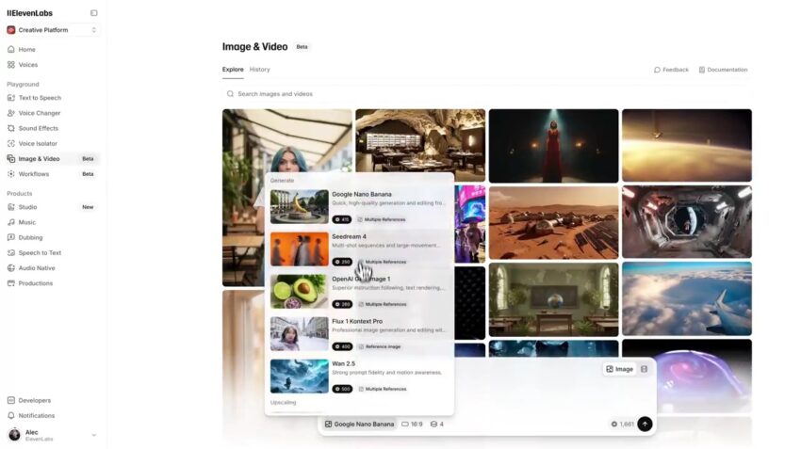Open the 16:9 aspect ratio selector
This screenshot has width=801, height=449.
click(412, 425)
